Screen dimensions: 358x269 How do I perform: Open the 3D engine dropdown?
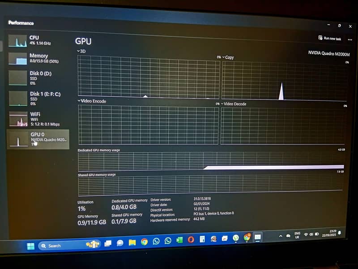81,51
